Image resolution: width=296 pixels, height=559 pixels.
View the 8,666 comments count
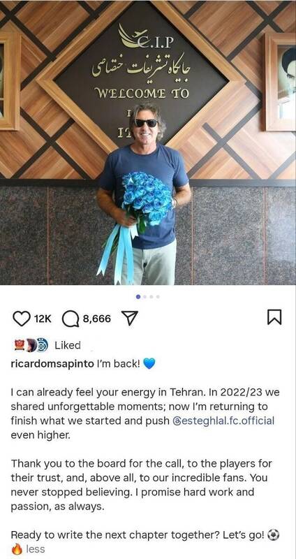(97, 319)
